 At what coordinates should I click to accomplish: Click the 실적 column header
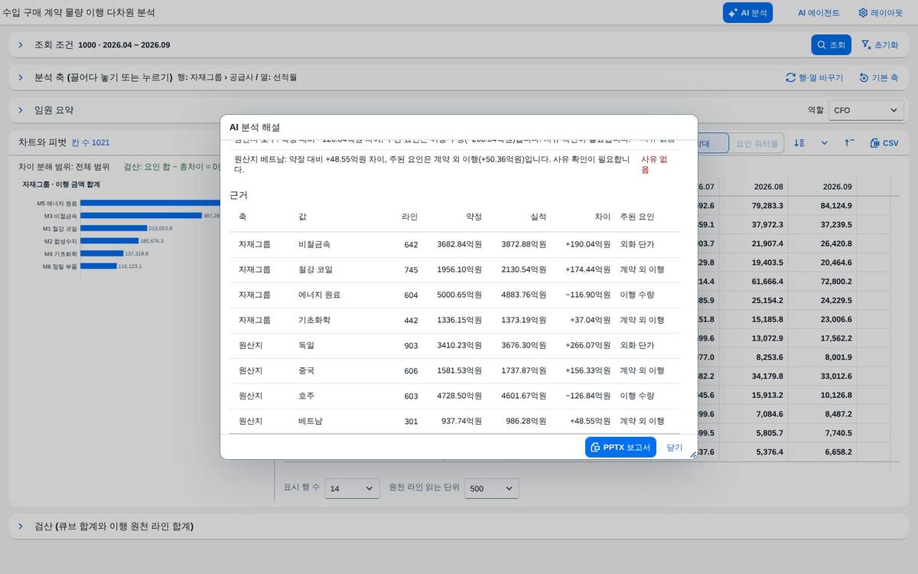pos(539,217)
